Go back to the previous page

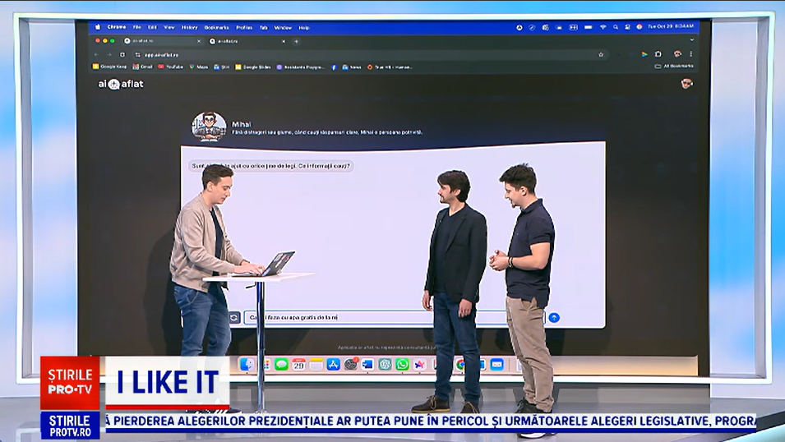click(97, 54)
